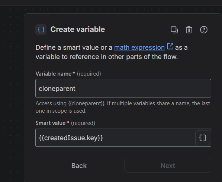Click the duplicate component icon
This screenshot has height=182, width=222.
[x=174, y=30]
